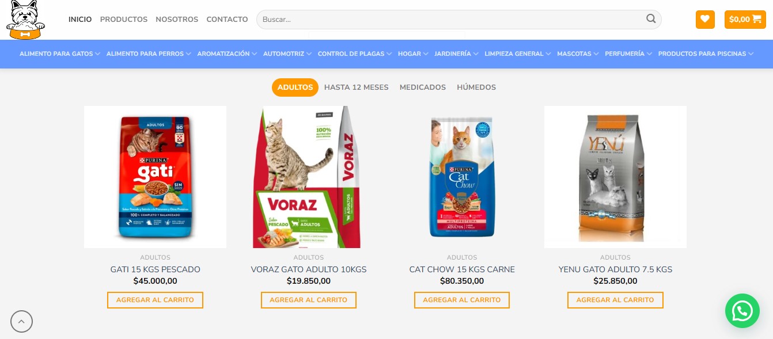Open the wishlist heart icon
The width and height of the screenshot is (773, 339).
[705, 19]
